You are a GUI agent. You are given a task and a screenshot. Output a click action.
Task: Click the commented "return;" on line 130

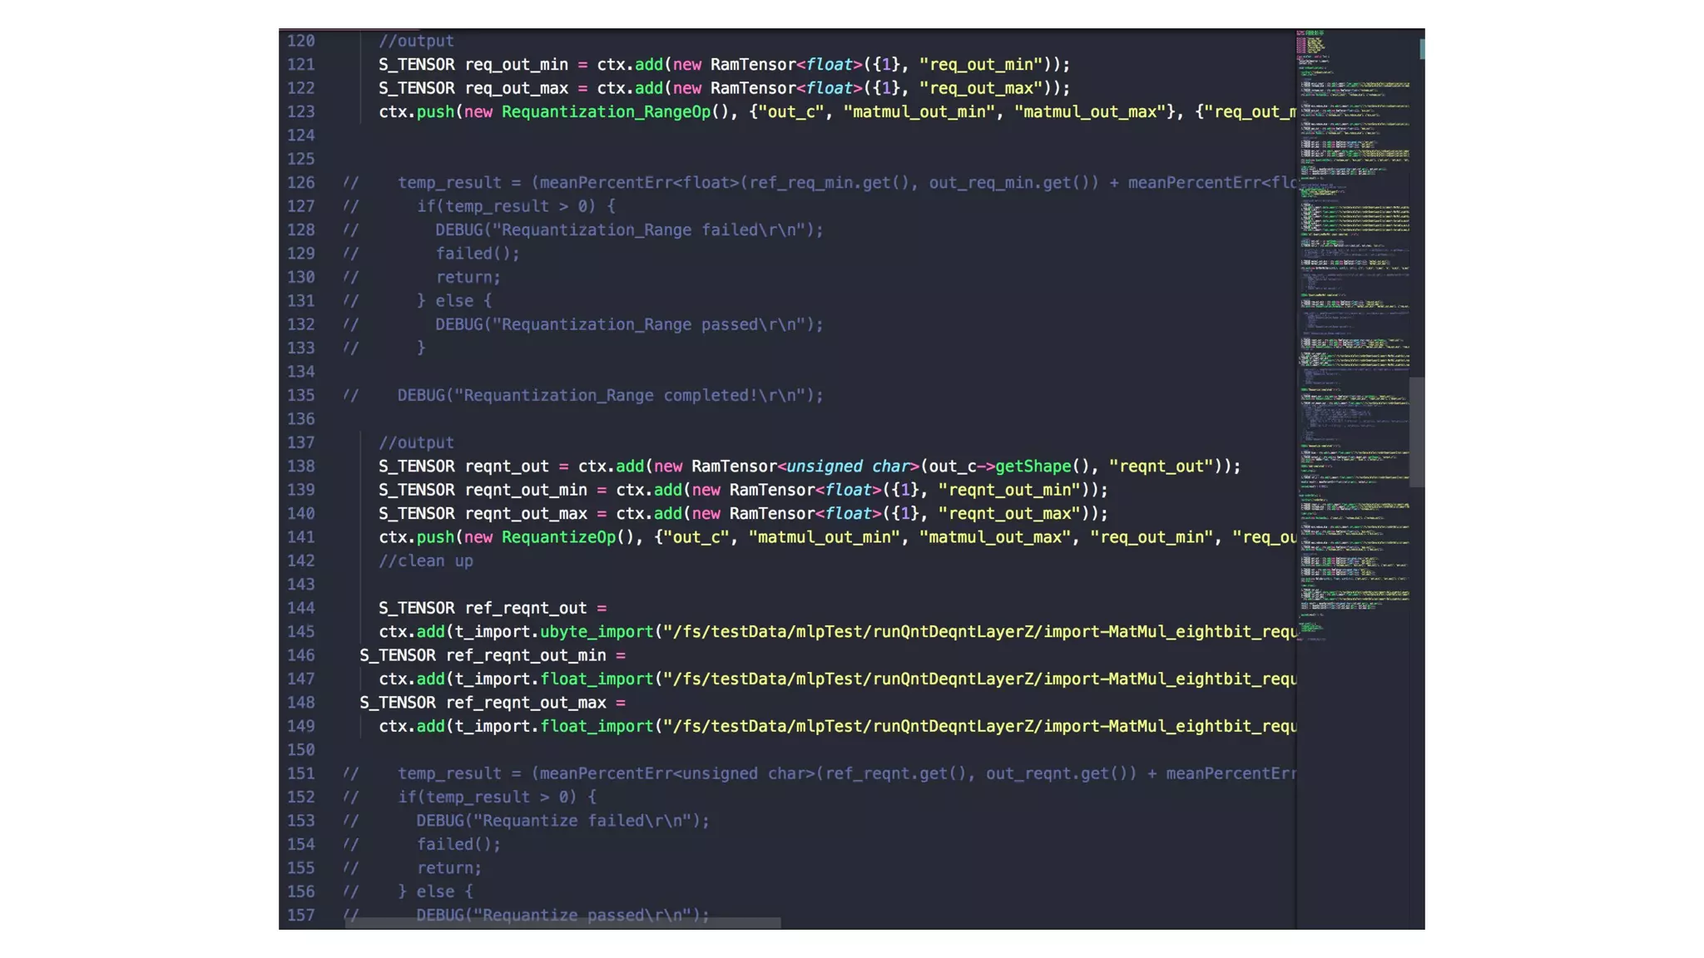click(468, 277)
